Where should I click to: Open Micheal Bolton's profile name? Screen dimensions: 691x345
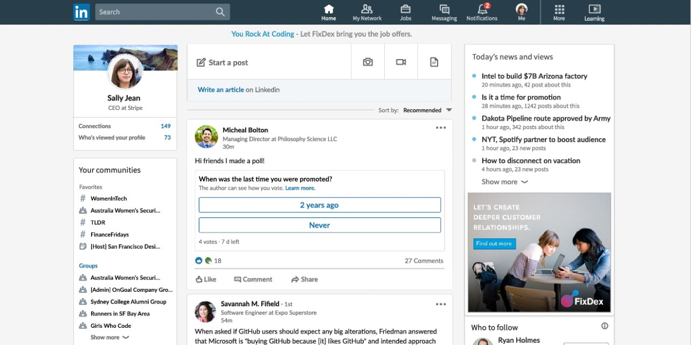tap(245, 130)
